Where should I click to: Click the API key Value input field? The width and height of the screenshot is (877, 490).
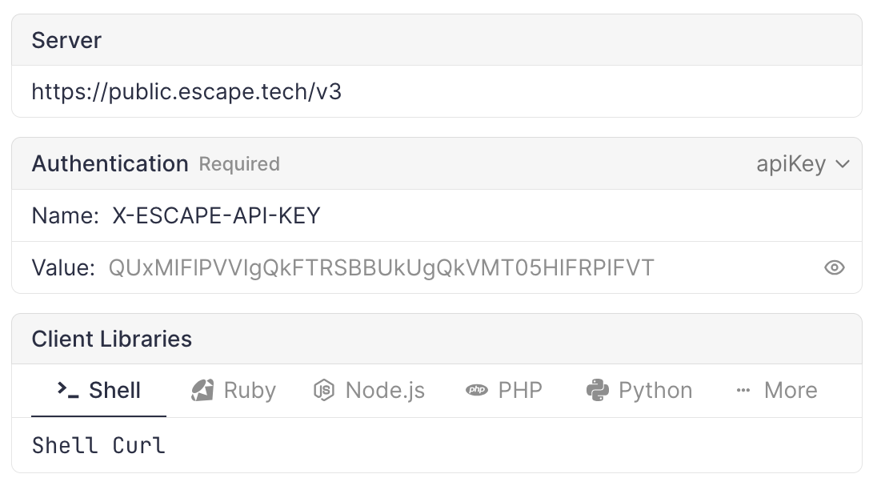click(x=382, y=267)
